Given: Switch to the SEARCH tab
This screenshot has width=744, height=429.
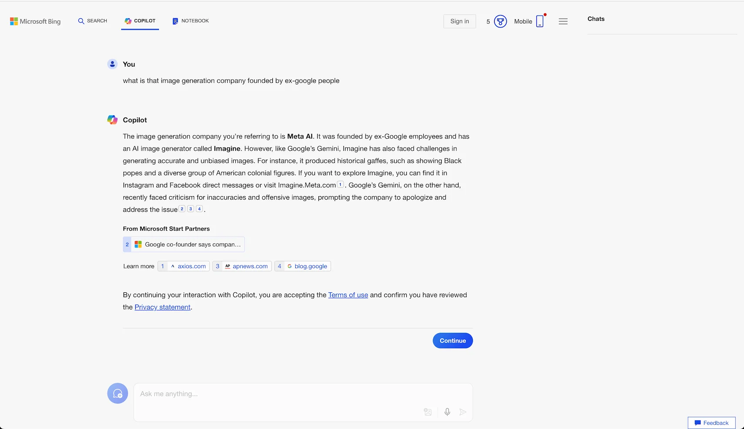Looking at the screenshot, I should [x=92, y=20].
